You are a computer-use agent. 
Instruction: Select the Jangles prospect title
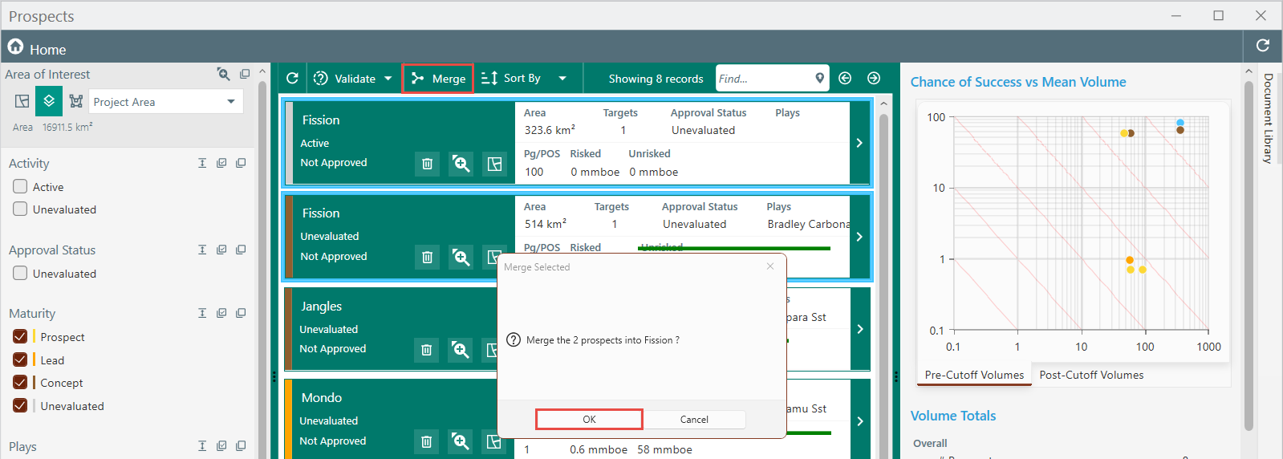321,307
